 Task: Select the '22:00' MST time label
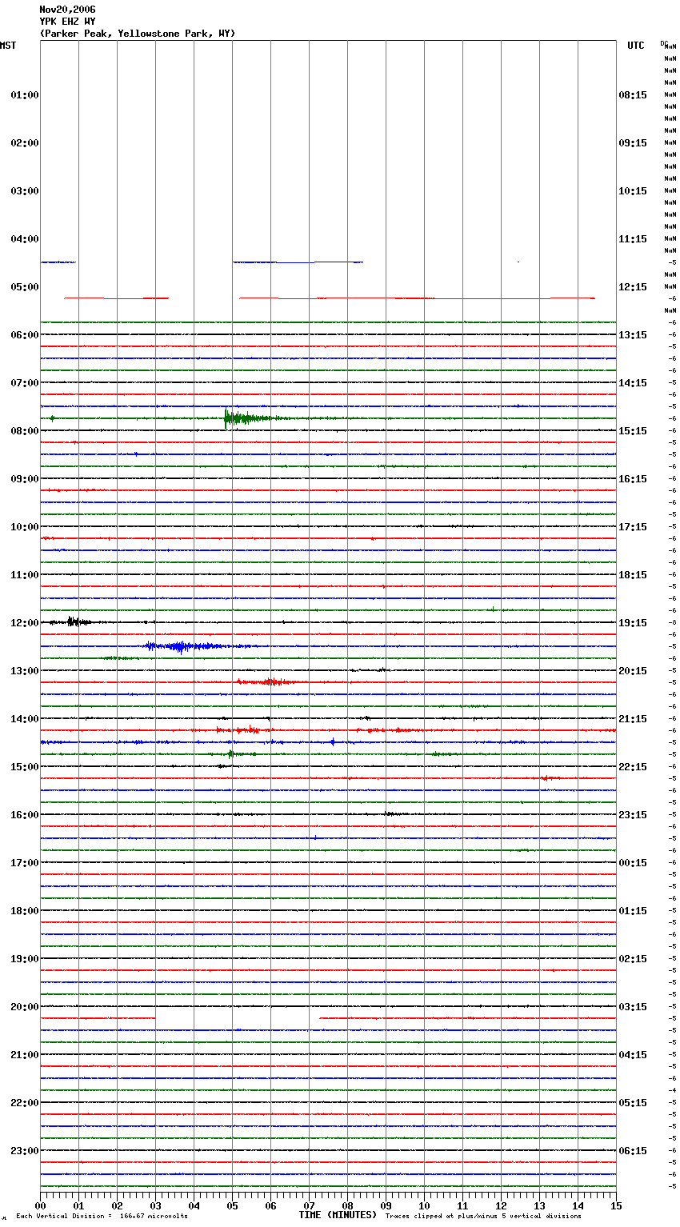[x=25, y=1103]
